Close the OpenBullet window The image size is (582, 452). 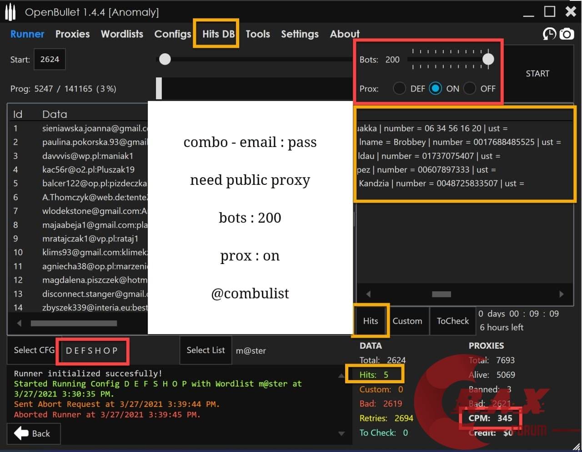tap(571, 11)
